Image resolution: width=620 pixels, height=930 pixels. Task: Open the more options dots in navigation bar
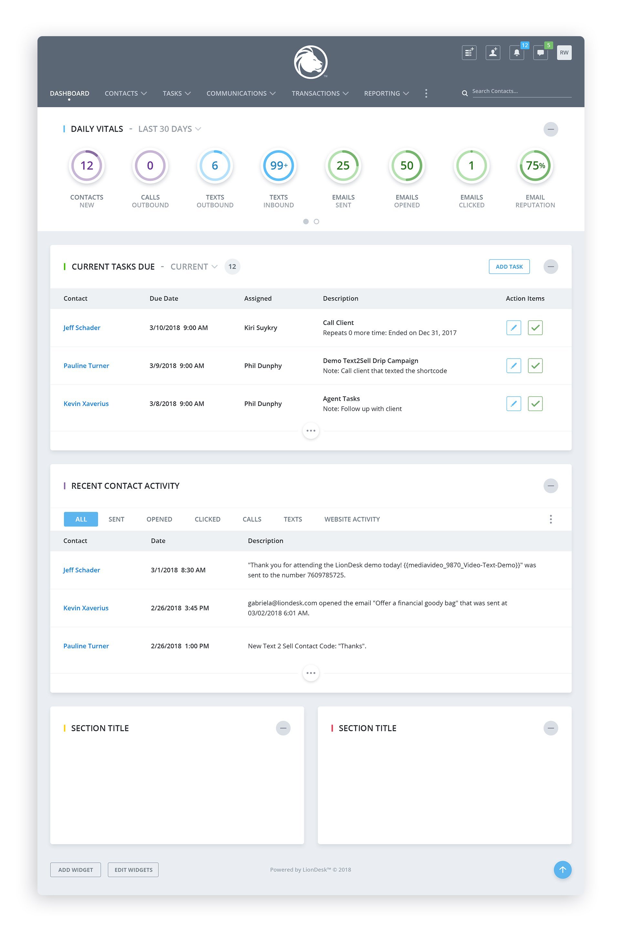[x=426, y=93]
